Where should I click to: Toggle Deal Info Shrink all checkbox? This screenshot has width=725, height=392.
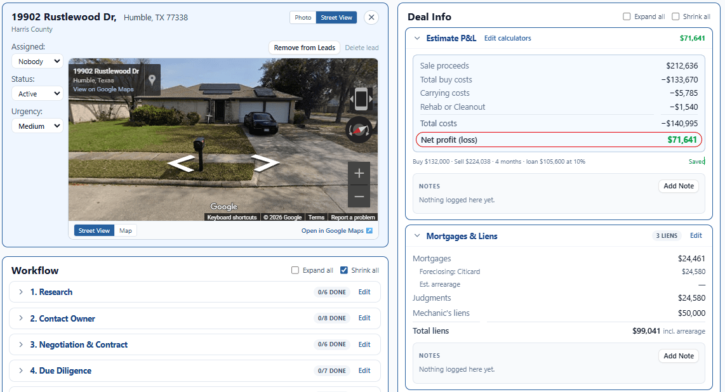coord(675,16)
